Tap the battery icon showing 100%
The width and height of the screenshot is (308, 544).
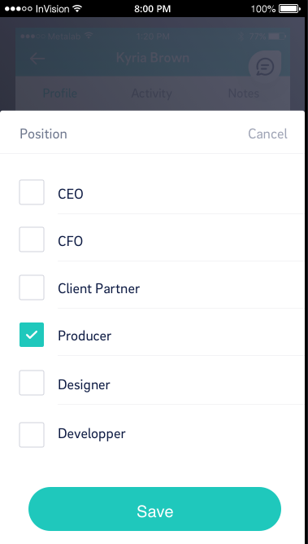[291, 9]
